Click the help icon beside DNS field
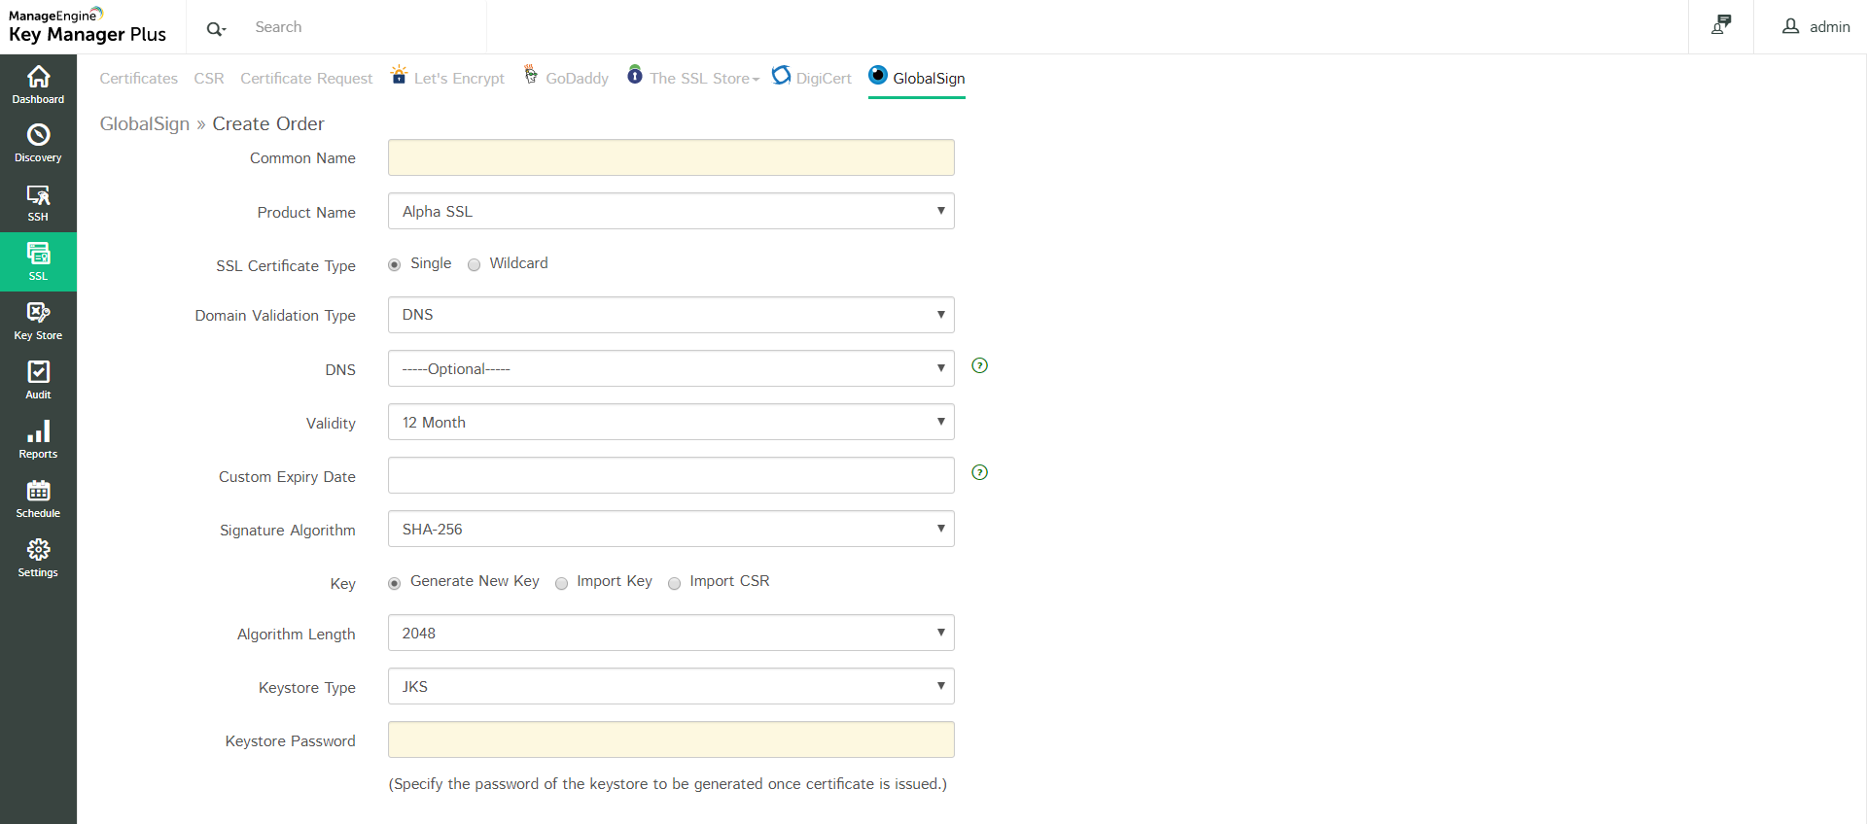This screenshot has width=1867, height=824. [x=979, y=365]
